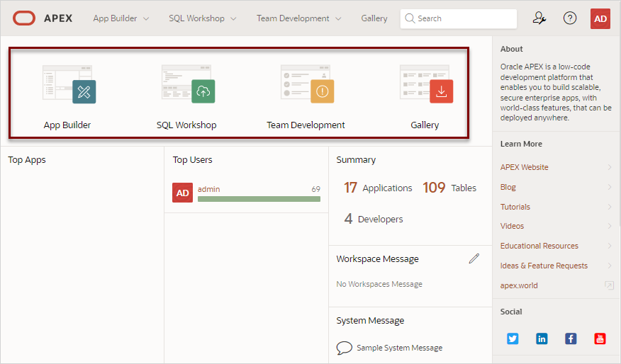
Task: Click the Summary heading
Action: click(x=356, y=160)
